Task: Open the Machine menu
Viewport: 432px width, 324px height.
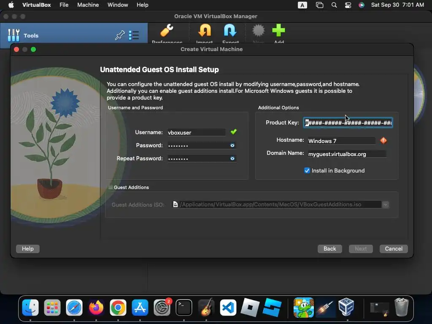Action: [x=88, y=5]
